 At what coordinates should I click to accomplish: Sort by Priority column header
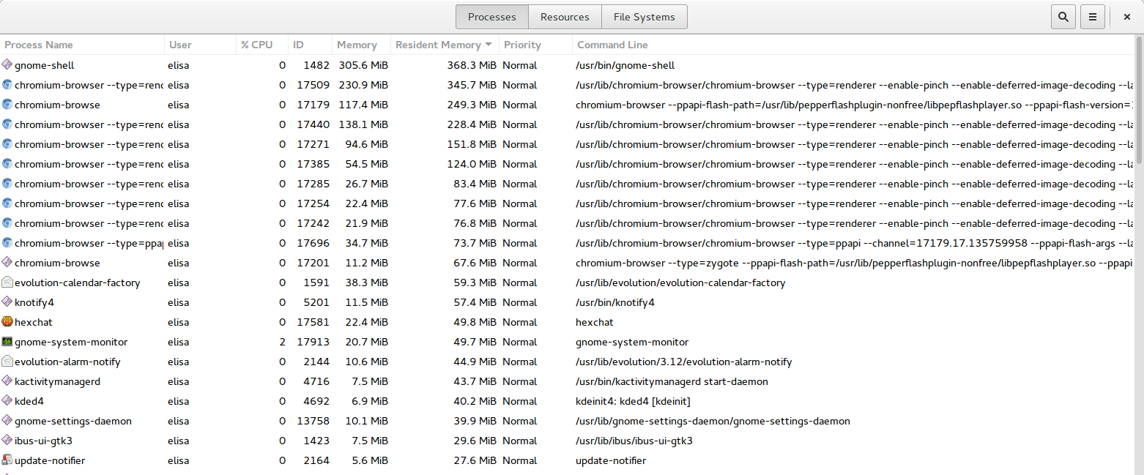pos(535,45)
